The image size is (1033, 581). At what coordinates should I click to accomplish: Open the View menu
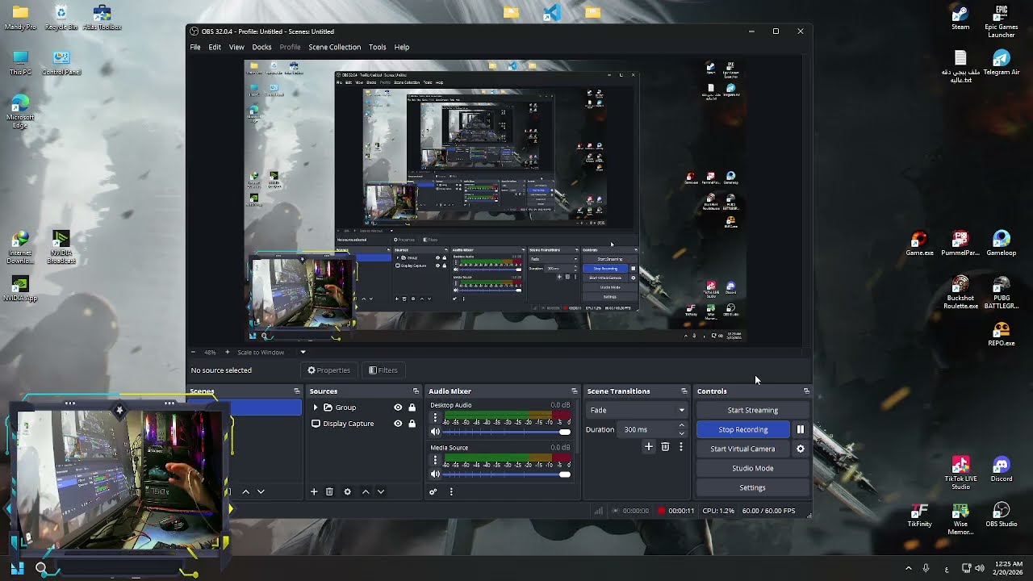(236, 47)
